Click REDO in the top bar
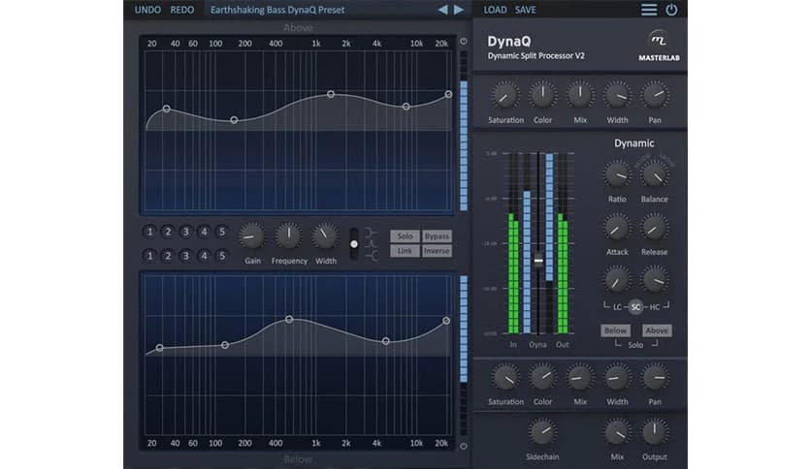Screen dimensions: 811x469 point(182,10)
